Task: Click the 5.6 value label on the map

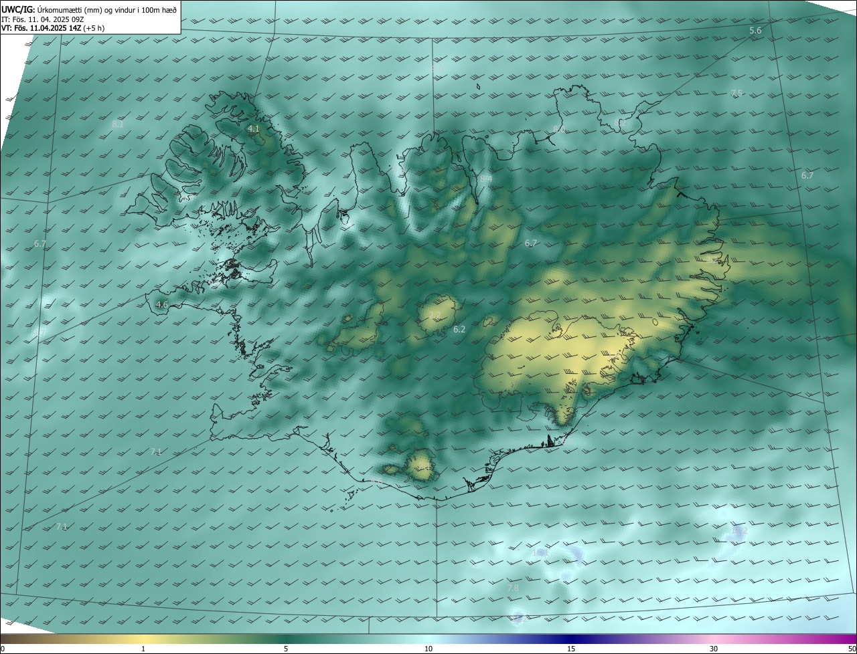Action: (x=755, y=31)
